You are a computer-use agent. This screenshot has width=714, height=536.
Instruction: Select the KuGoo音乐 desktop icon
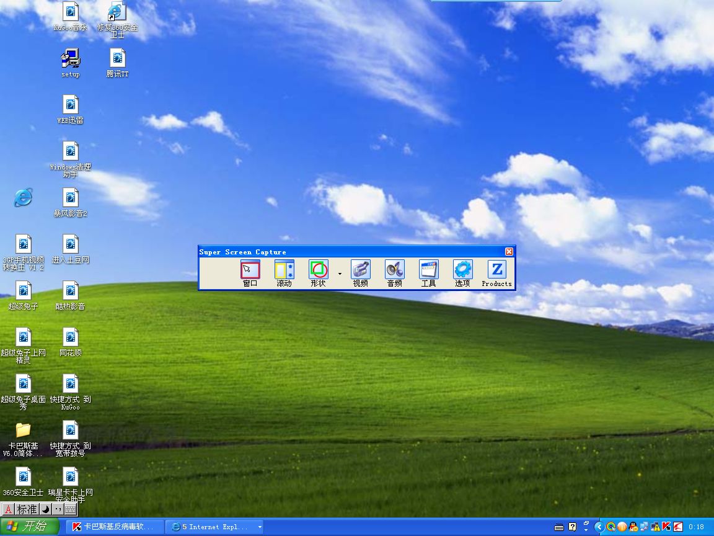click(70, 16)
